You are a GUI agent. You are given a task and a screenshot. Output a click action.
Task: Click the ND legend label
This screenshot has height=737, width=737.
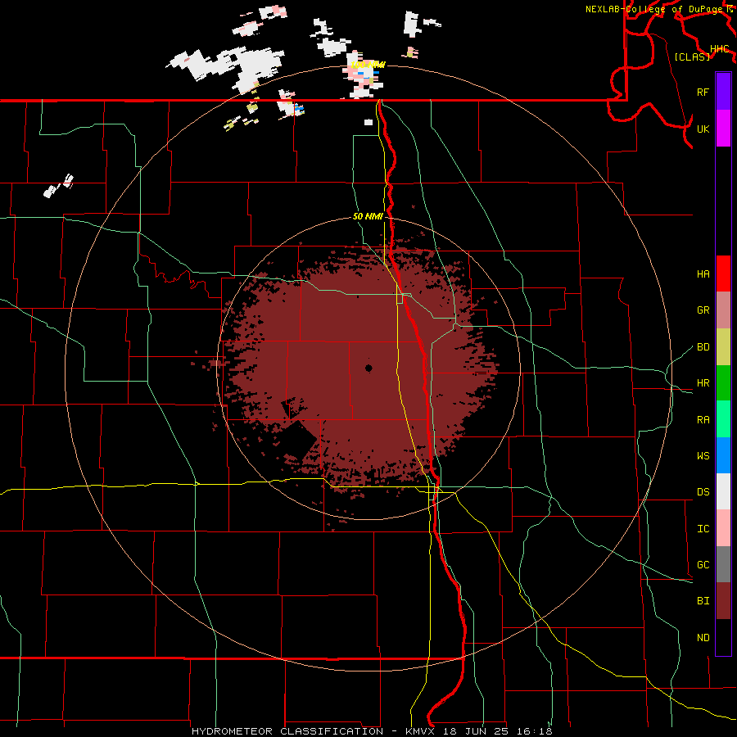coord(703,637)
